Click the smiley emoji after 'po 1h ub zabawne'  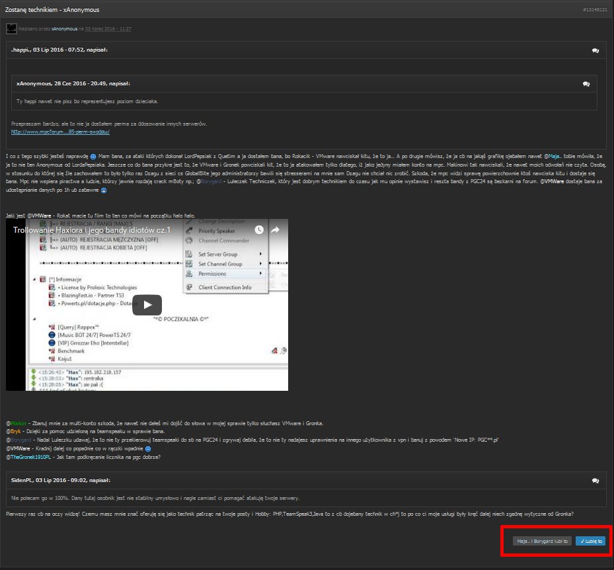104,190
